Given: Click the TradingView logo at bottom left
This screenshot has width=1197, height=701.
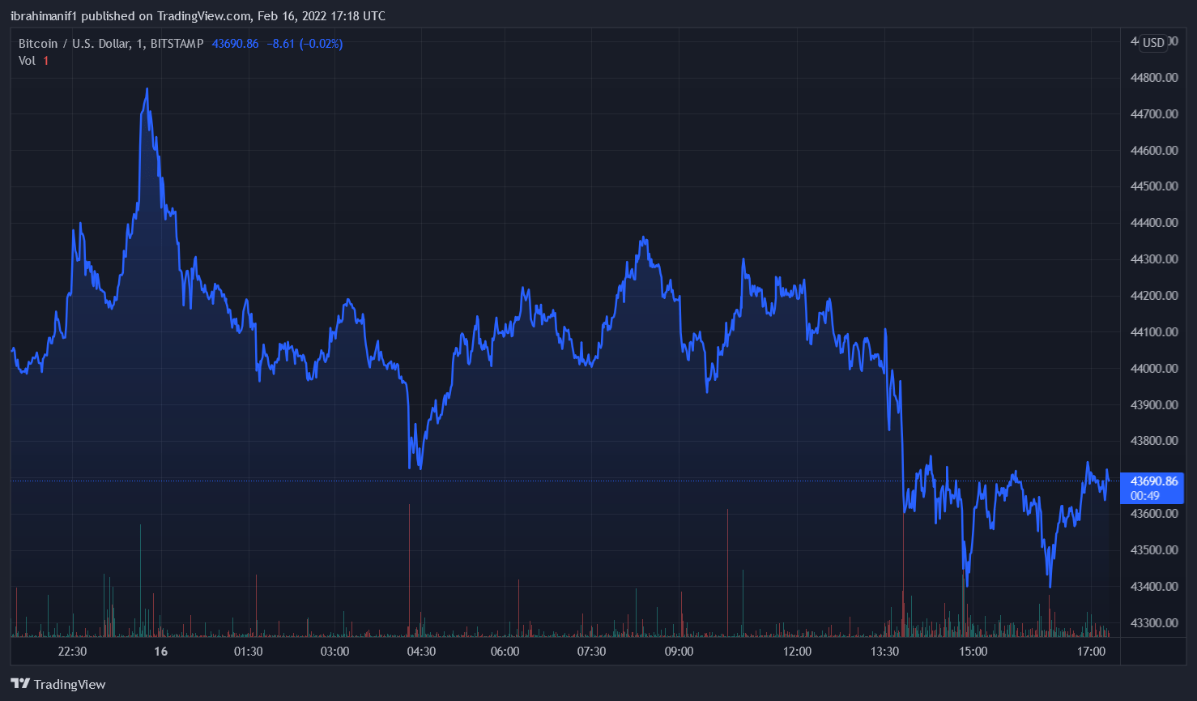Looking at the screenshot, I should click(58, 684).
